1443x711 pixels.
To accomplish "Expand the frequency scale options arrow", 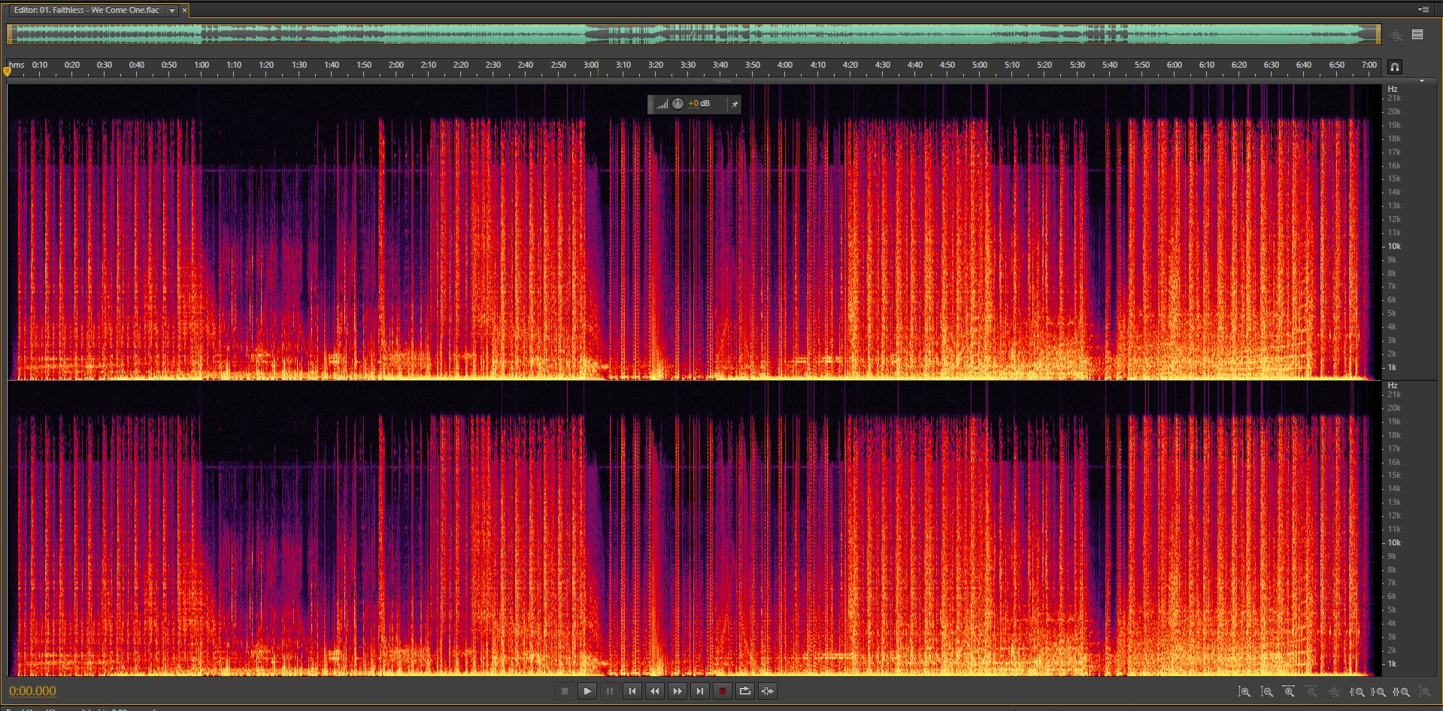I will 1421,81.
